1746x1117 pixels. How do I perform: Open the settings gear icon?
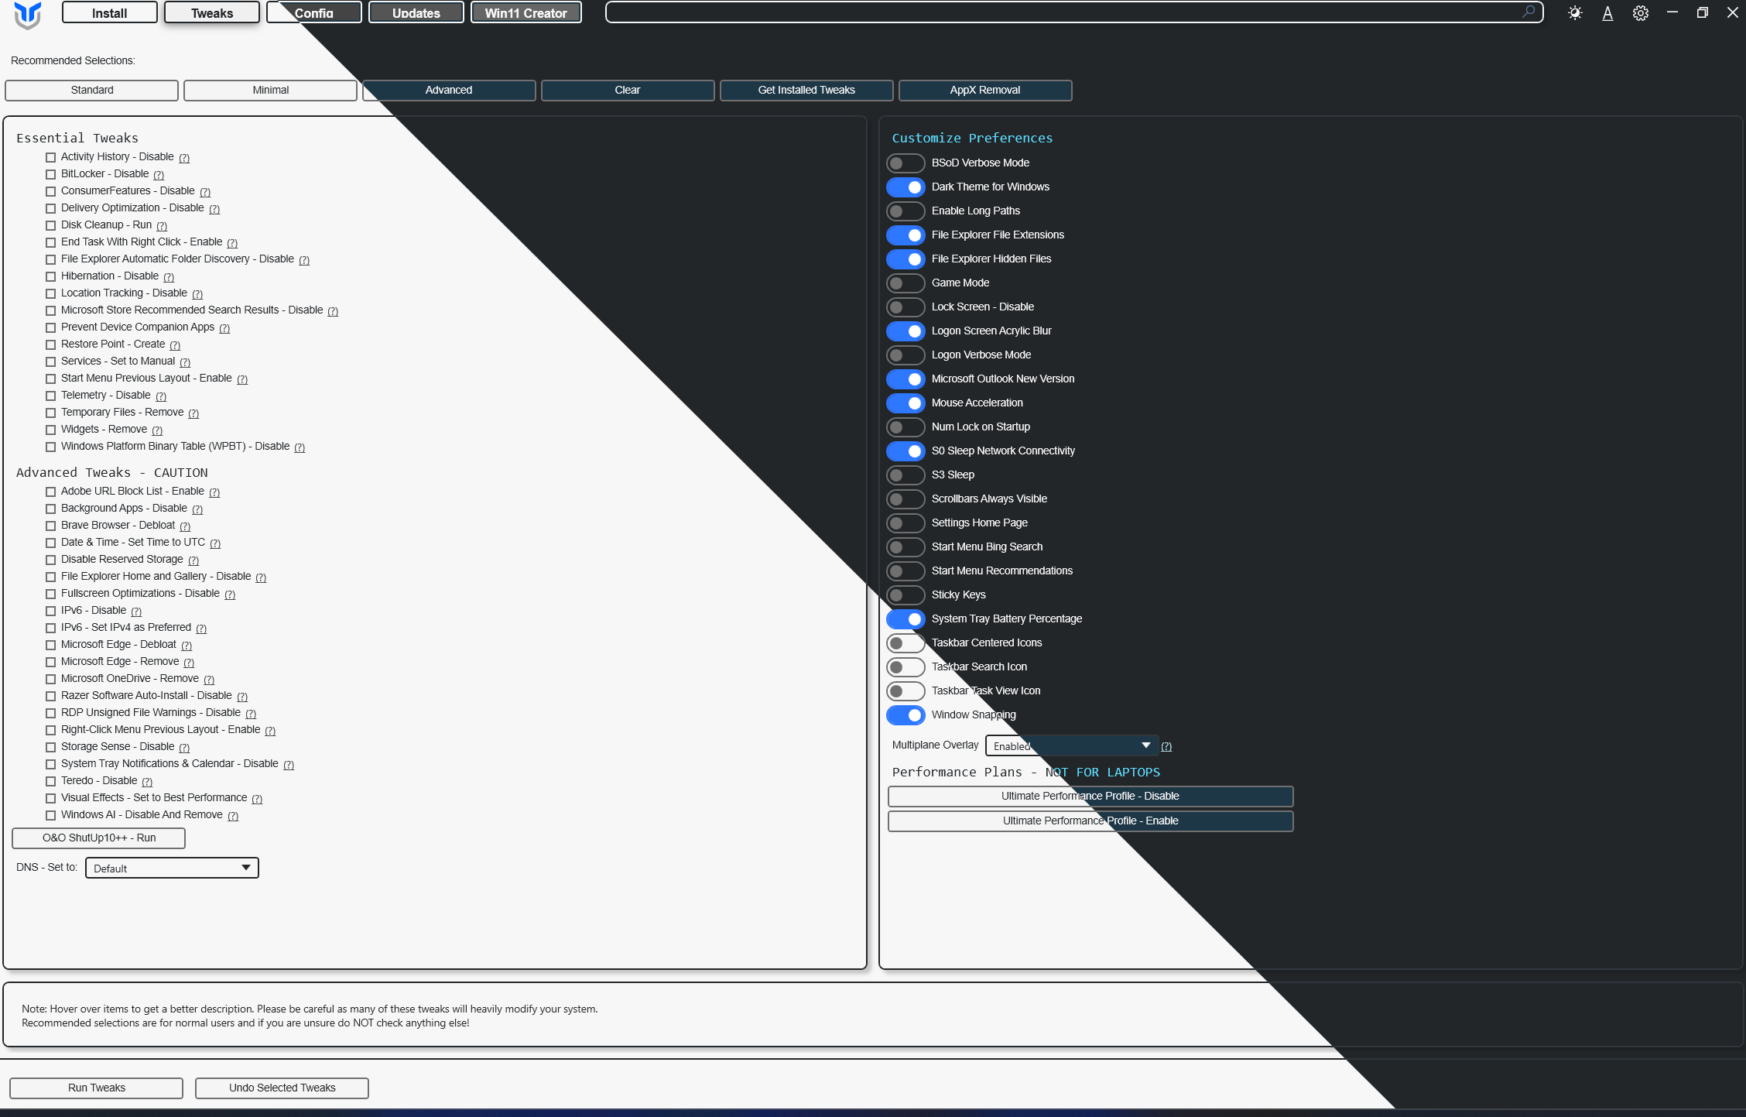tap(1640, 13)
